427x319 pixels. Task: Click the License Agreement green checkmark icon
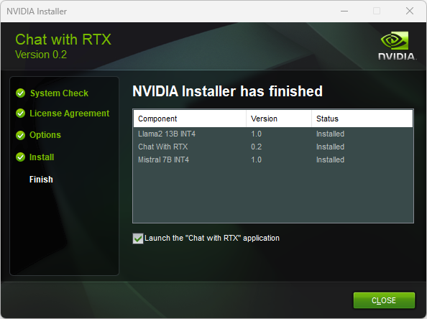[x=20, y=114]
